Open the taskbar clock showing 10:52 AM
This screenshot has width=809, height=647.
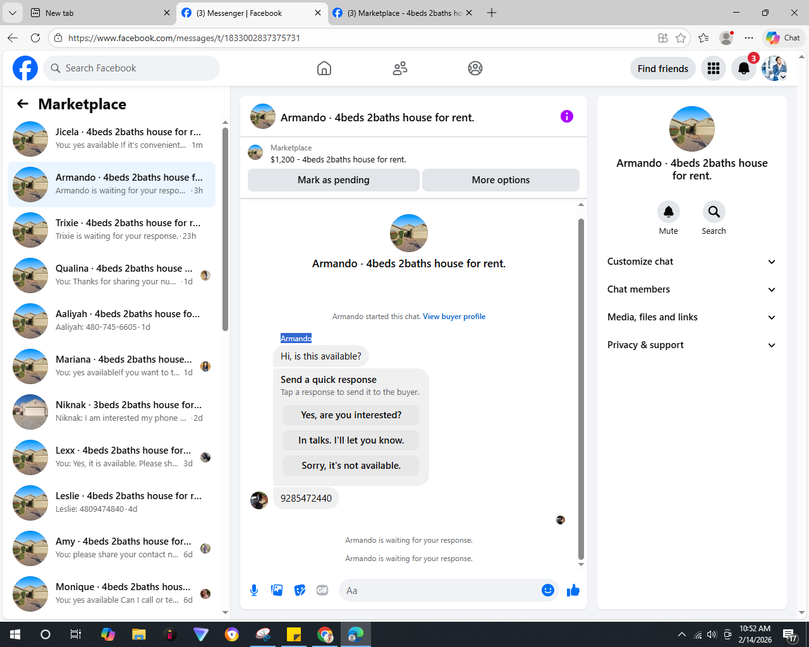tap(755, 634)
